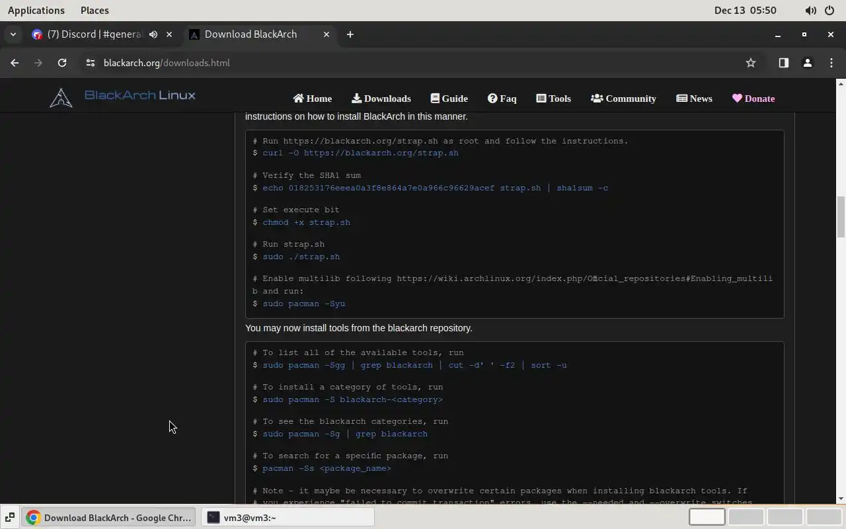Go to Downloads page in navbar
This screenshot has width=846, height=529.
tap(381, 99)
